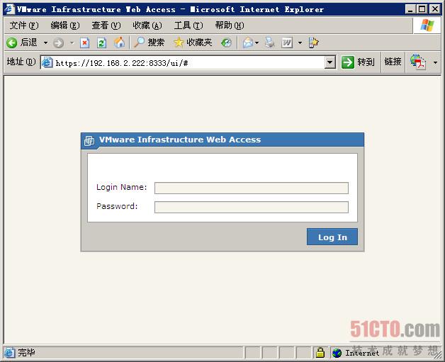Click the Stop loading icon
Image resolution: width=445 pixels, height=362 pixels.
point(84,43)
